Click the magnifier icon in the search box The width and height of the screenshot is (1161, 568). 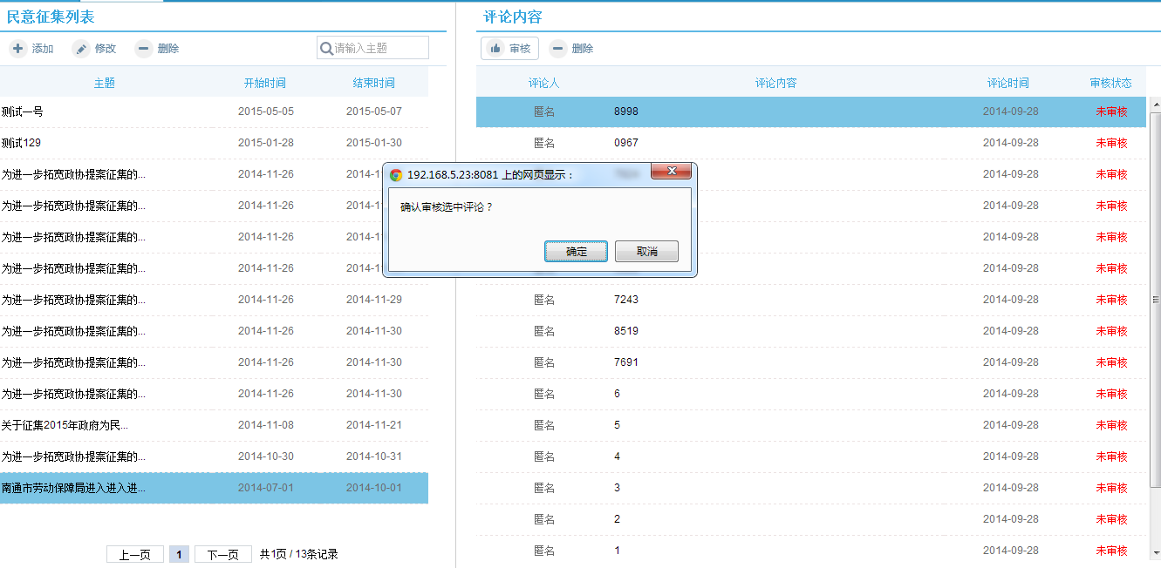click(x=326, y=49)
